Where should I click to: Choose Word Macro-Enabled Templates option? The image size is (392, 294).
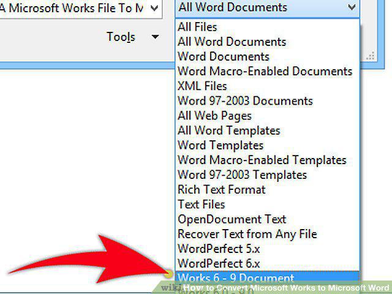[267, 160]
